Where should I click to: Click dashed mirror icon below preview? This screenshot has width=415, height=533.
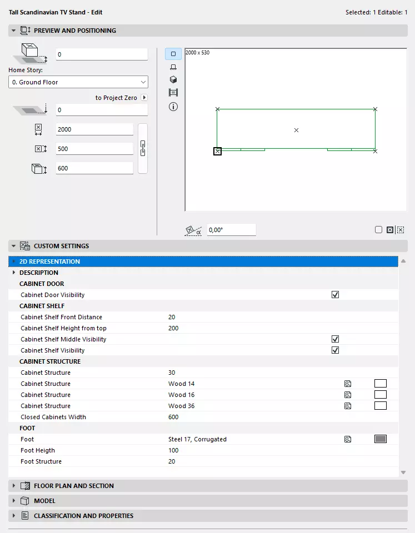pos(401,230)
